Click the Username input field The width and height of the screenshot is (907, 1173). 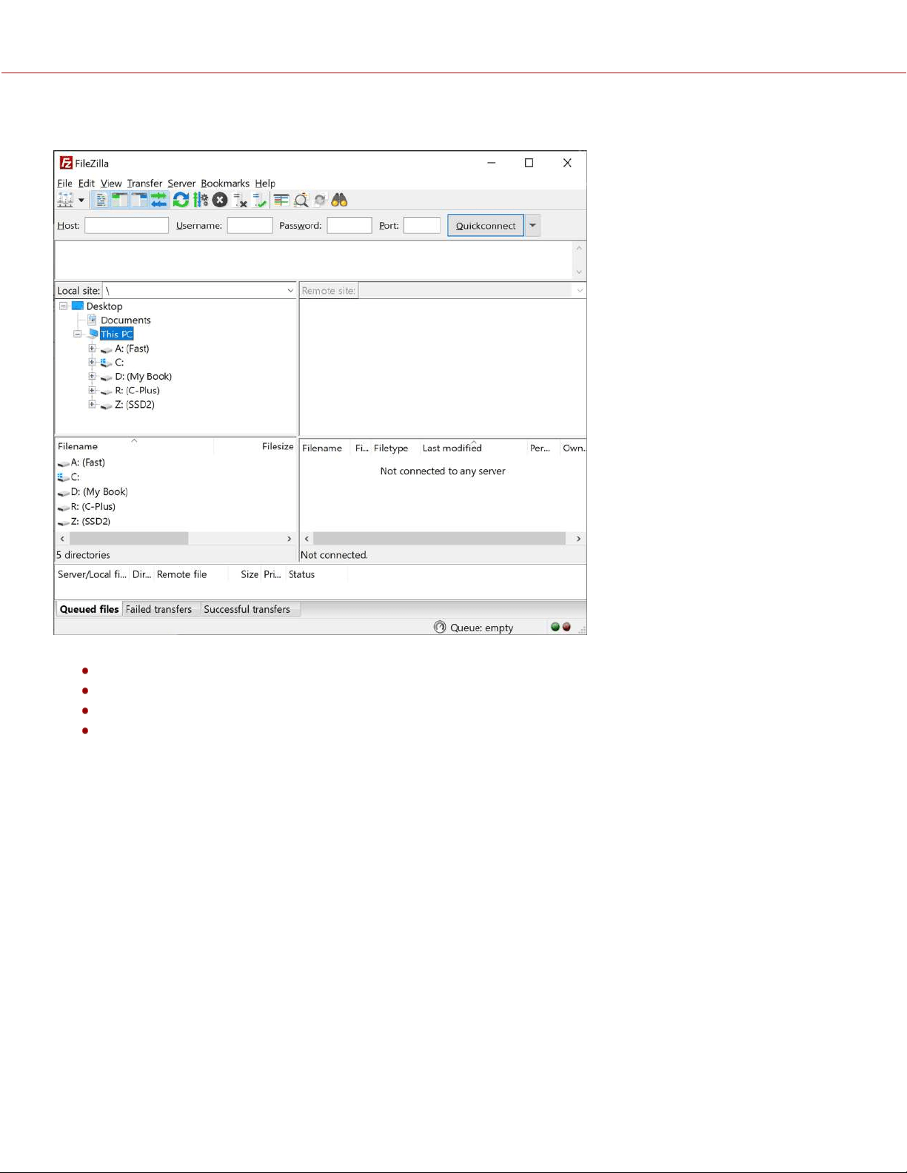[250, 225]
